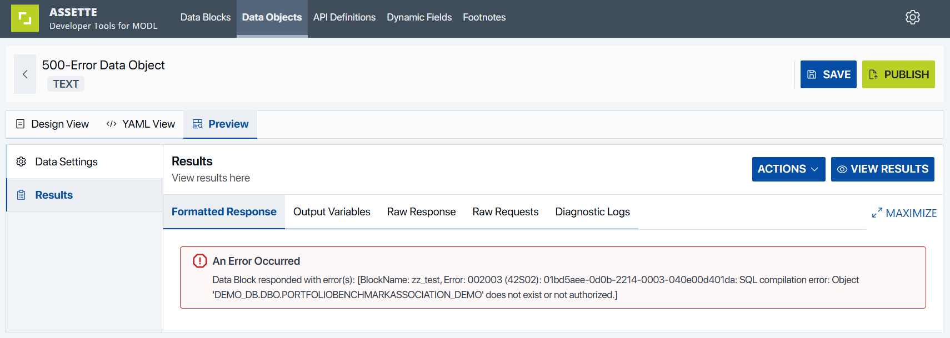The height and width of the screenshot is (338, 950).
Task: View the Raw Response tab
Action: [421, 212]
